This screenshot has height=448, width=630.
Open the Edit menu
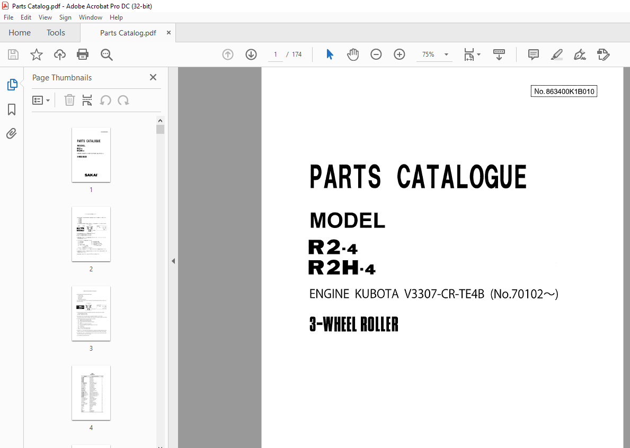26,17
